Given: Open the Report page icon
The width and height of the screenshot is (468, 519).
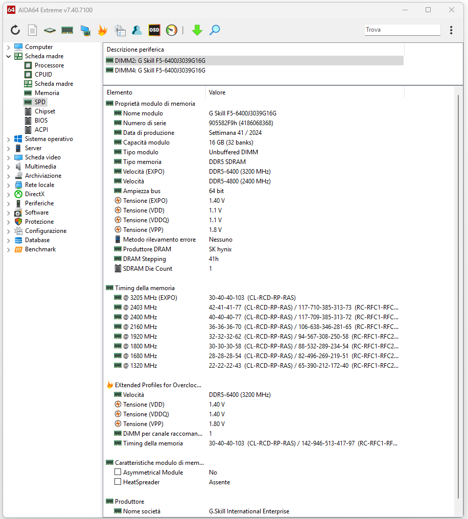Looking at the screenshot, I should (32, 30).
